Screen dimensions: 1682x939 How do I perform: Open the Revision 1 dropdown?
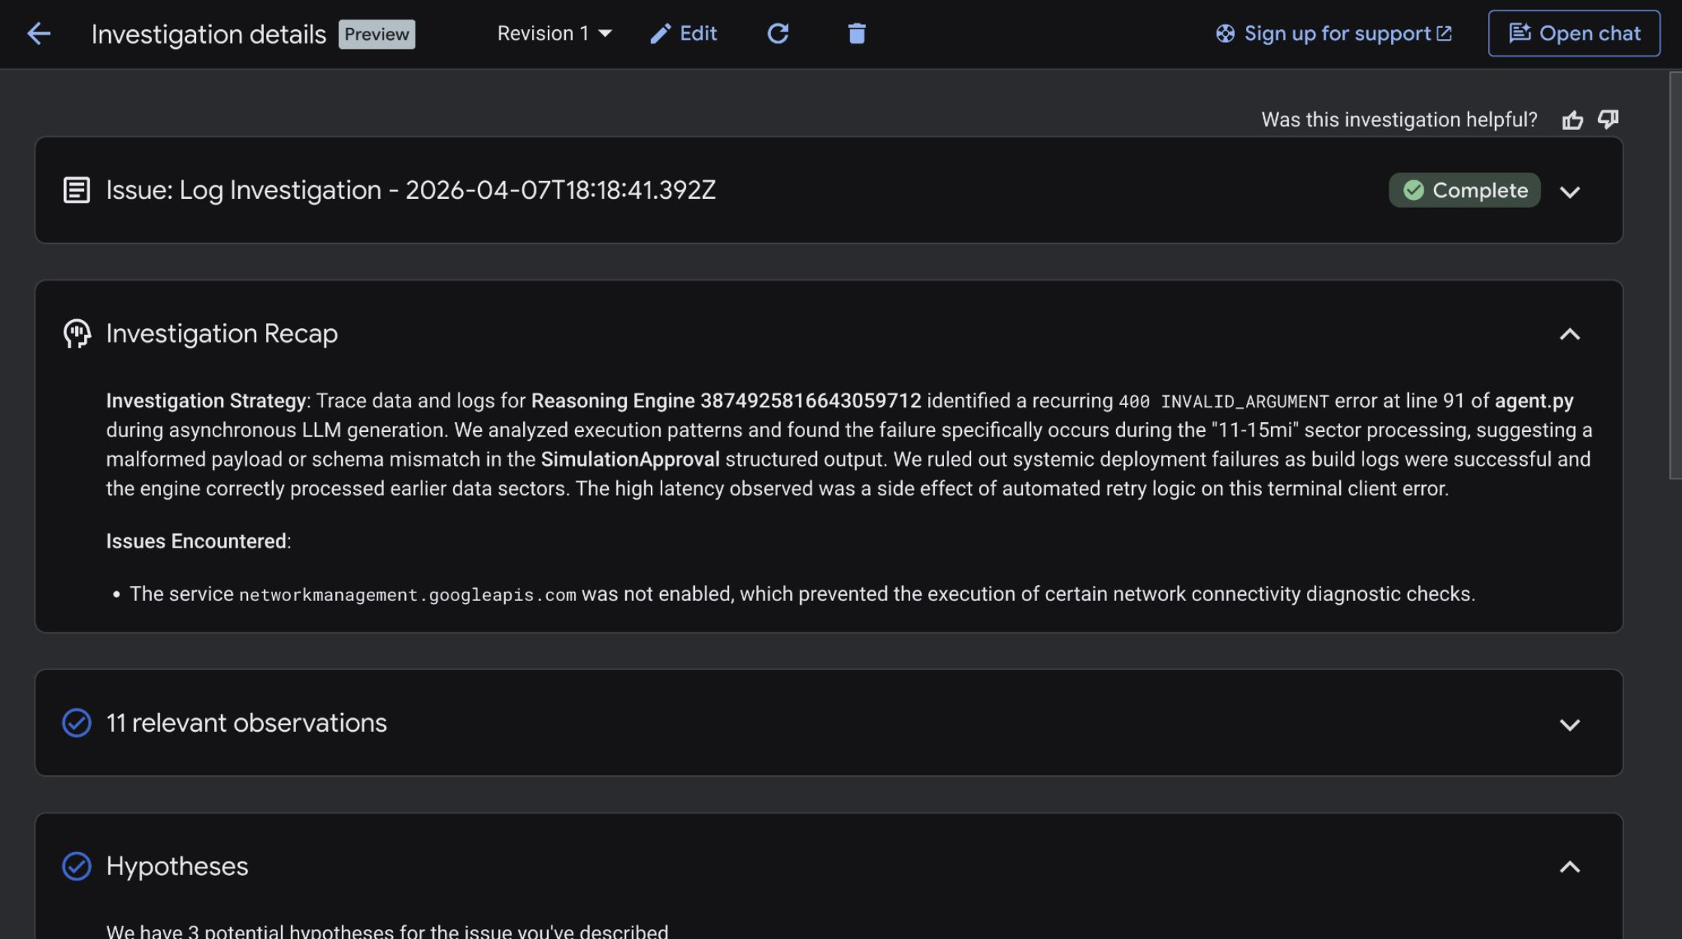(555, 34)
